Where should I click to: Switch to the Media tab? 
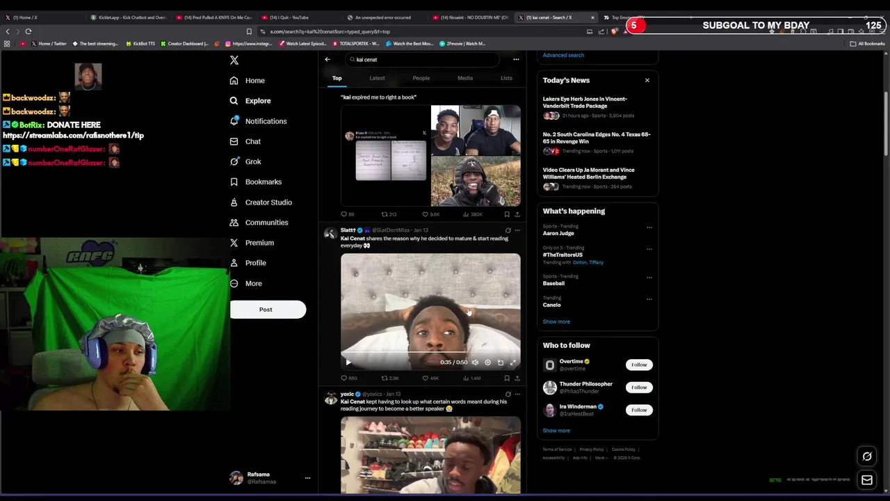click(x=464, y=78)
